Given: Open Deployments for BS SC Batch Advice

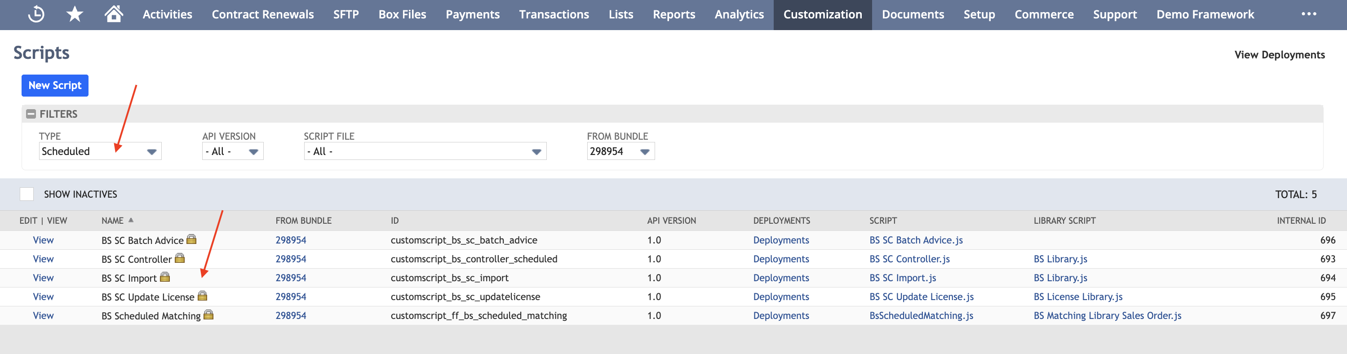Looking at the screenshot, I should pyautogui.click(x=781, y=240).
